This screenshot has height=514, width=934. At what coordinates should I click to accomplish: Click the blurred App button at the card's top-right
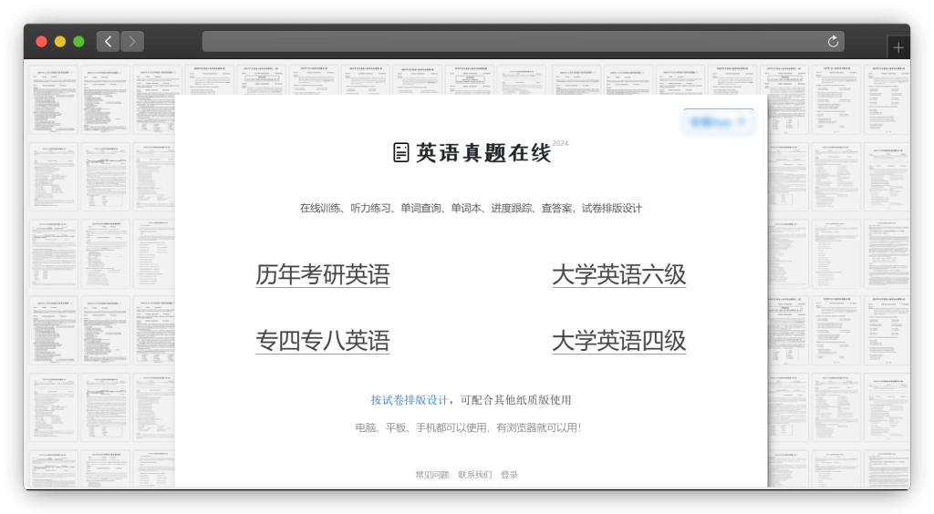click(719, 122)
